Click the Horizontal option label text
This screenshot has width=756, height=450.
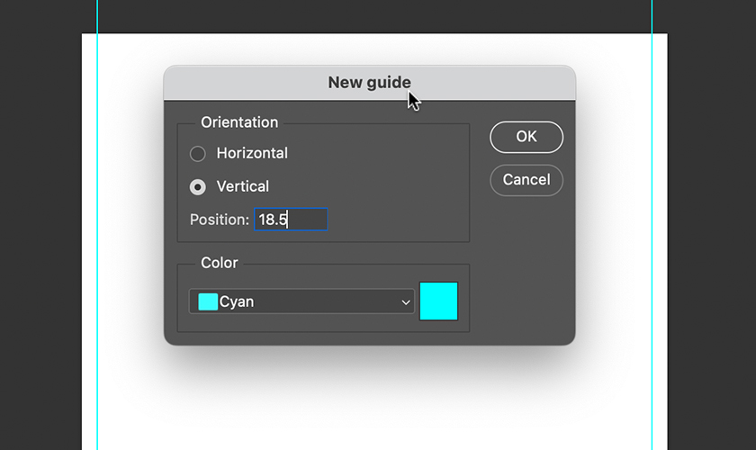252,154
